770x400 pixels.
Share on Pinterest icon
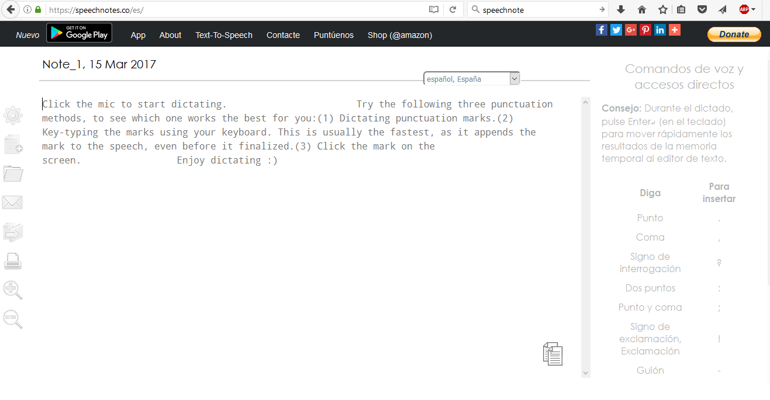coord(645,30)
